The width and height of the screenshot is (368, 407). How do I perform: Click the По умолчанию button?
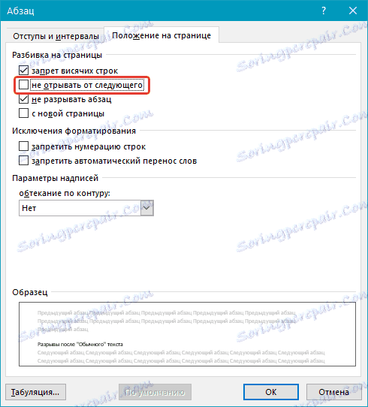[x=155, y=392]
